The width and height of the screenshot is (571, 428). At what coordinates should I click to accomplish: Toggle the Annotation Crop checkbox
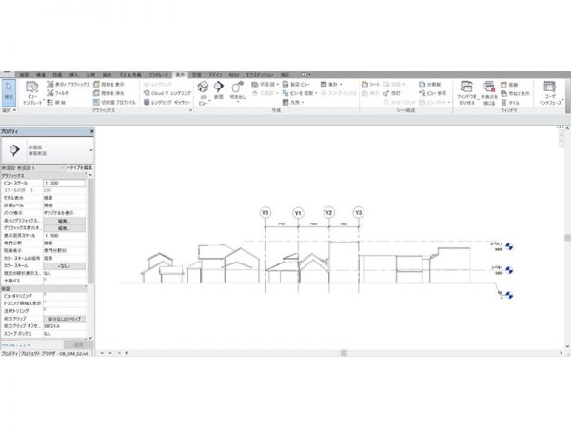45,309
